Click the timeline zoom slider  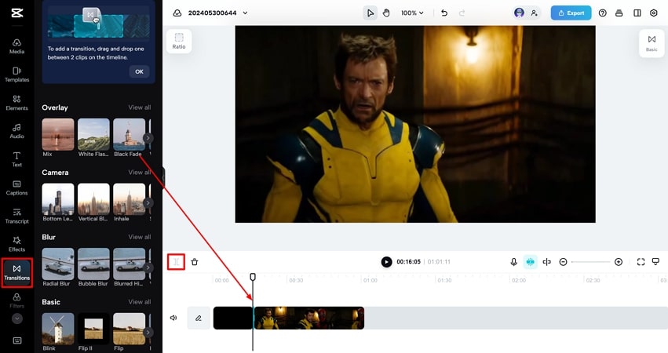591,262
